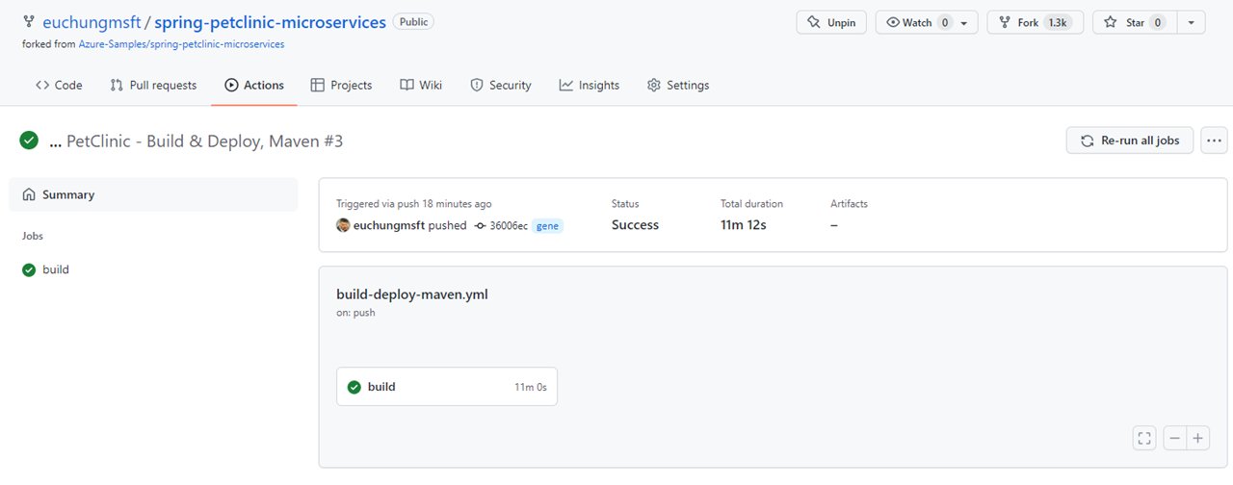Open the star lists dropdown arrow
The image size is (1233, 485).
click(1192, 22)
